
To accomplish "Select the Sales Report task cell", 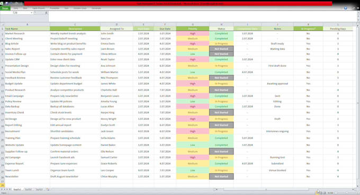I will [28, 49].
